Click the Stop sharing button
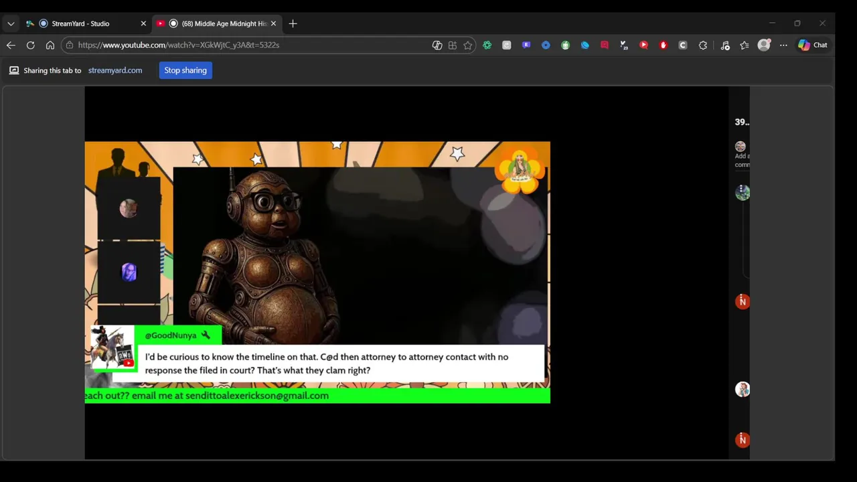The height and width of the screenshot is (482, 857). point(185,70)
